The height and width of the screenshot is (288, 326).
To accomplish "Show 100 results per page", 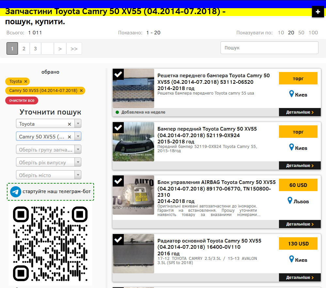I will [313, 33].
